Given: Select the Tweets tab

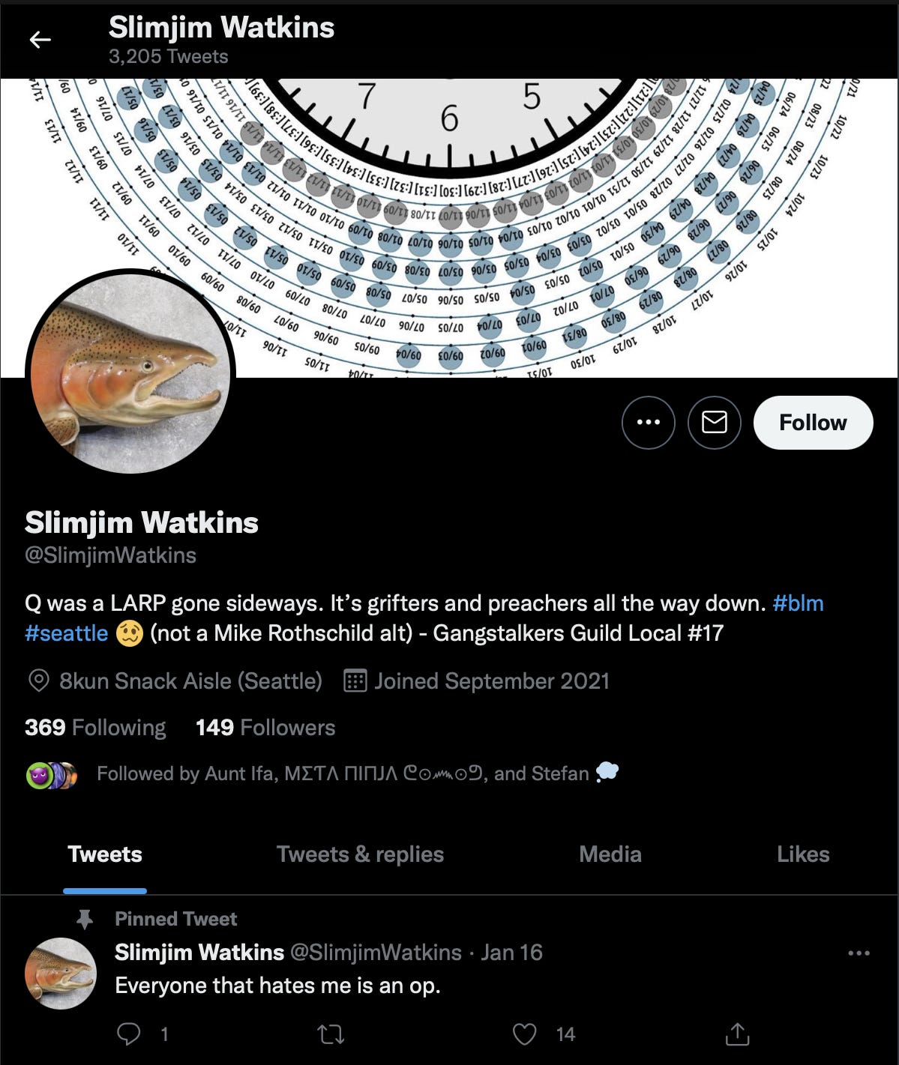Looking at the screenshot, I should (x=105, y=854).
